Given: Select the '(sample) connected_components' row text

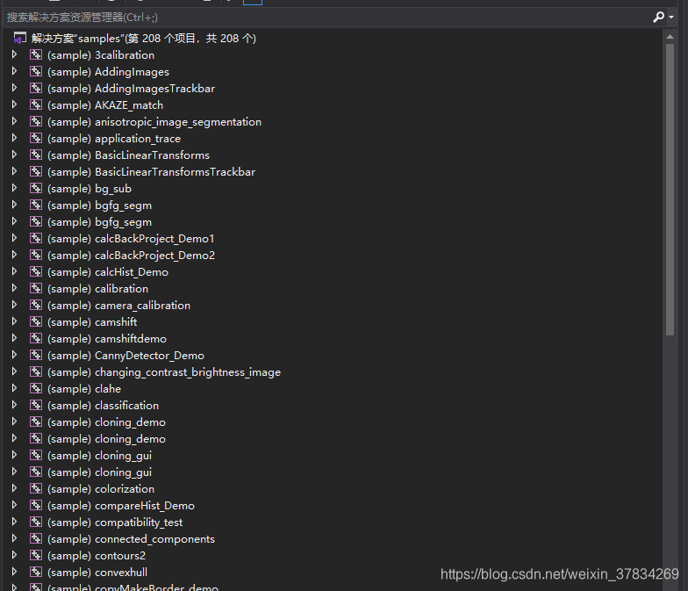Looking at the screenshot, I should pyautogui.click(x=132, y=539).
